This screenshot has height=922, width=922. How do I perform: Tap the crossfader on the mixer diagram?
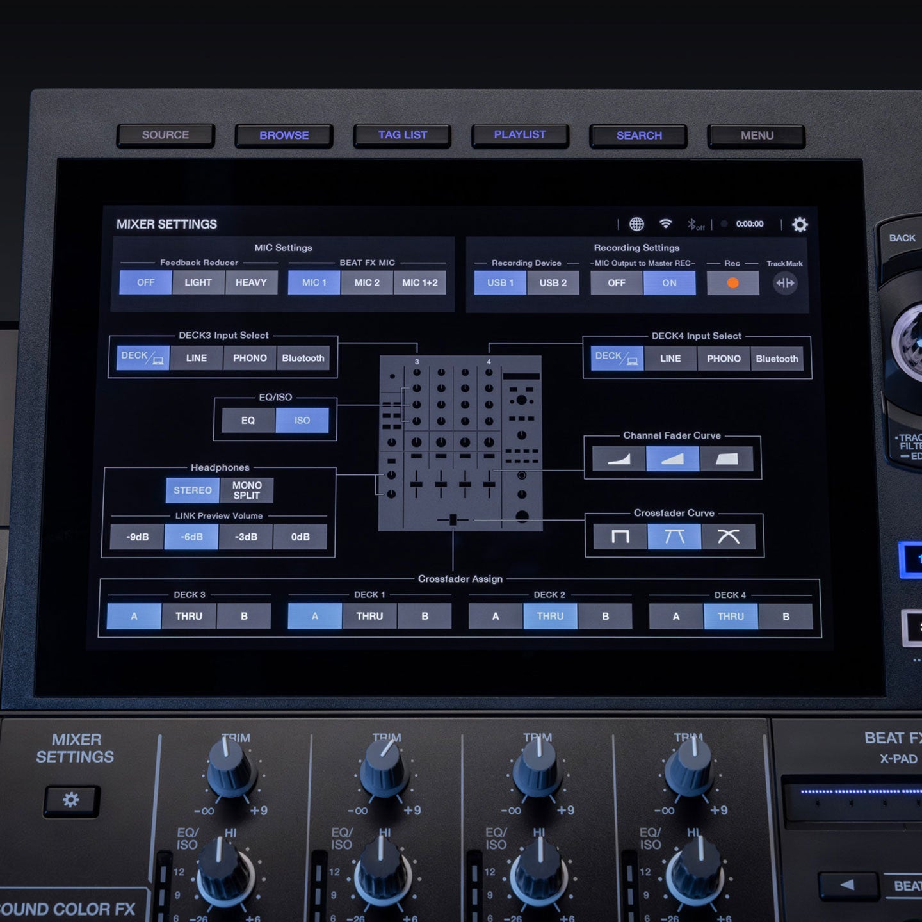[x=454, y=520]
